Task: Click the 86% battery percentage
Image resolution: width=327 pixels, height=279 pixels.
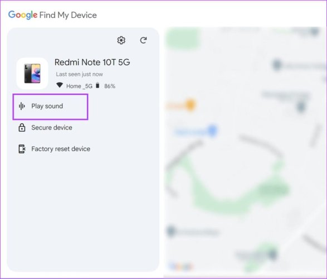Action: pos(110,86)
